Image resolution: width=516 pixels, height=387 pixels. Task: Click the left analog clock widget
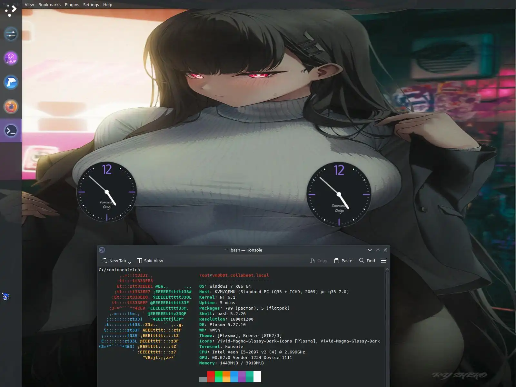[107, 192]
